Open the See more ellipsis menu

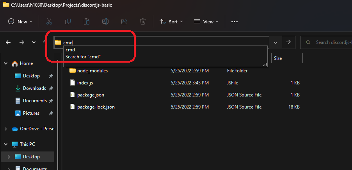[x=235, y=22]
